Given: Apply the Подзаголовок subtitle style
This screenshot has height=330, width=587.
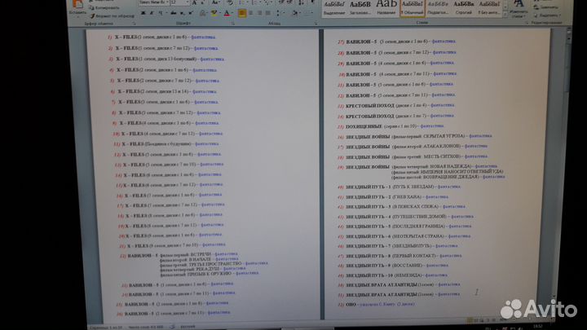Looking at the screenshot, I should [x=439, y=8].
